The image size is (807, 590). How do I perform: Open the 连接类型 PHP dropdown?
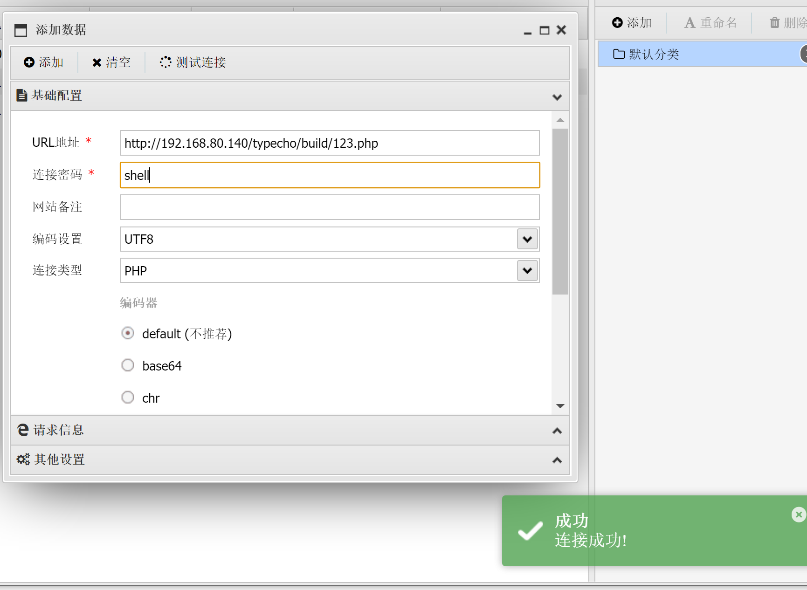point(527,271)
